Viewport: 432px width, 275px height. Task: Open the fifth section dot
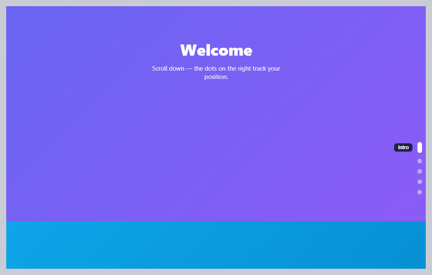(x=420, y=192)
